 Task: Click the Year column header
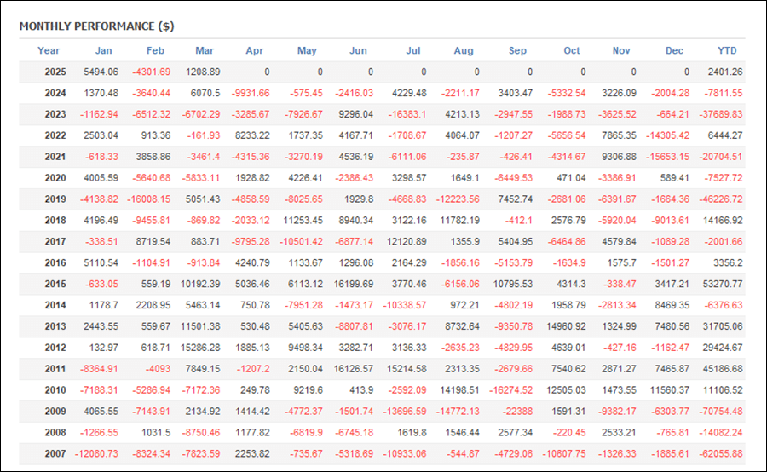[49, 50]
